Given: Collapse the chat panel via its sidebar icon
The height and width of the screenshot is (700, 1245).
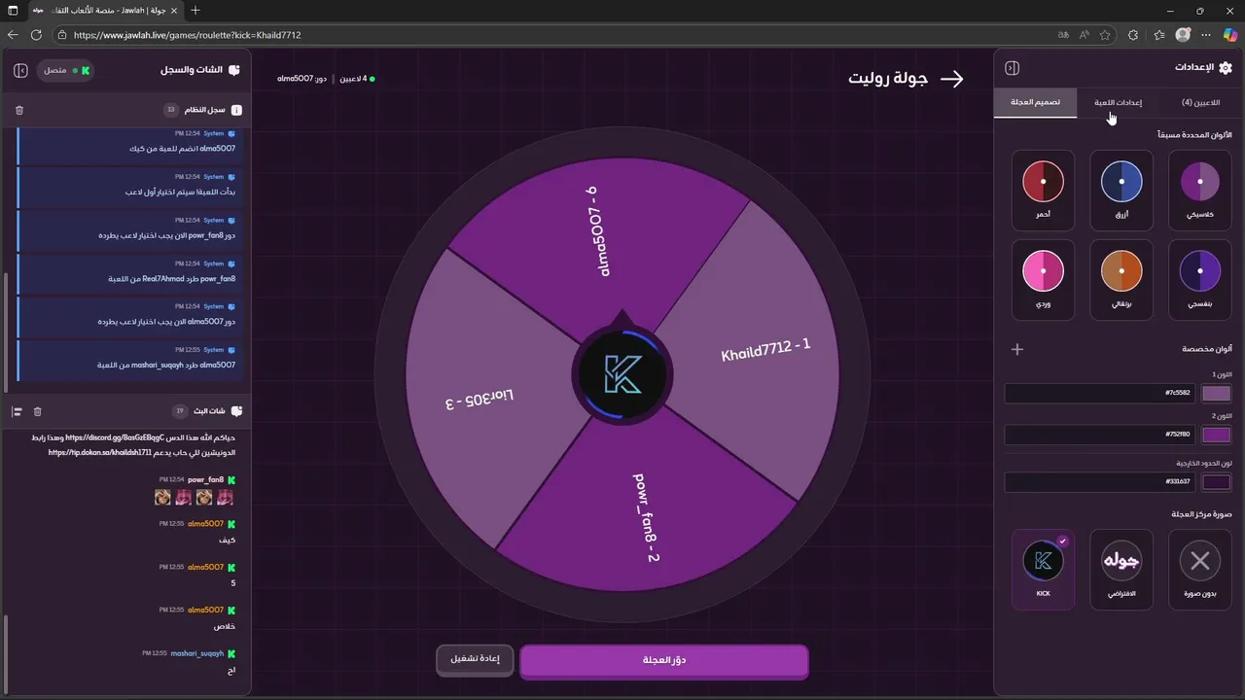Looking at the screenshot, I should point(20,70).
